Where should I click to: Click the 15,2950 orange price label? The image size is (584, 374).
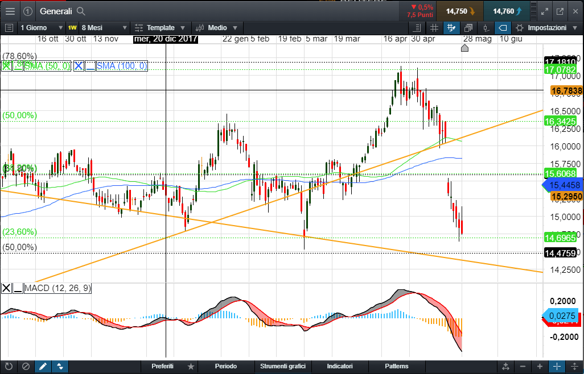click(566, 196)
